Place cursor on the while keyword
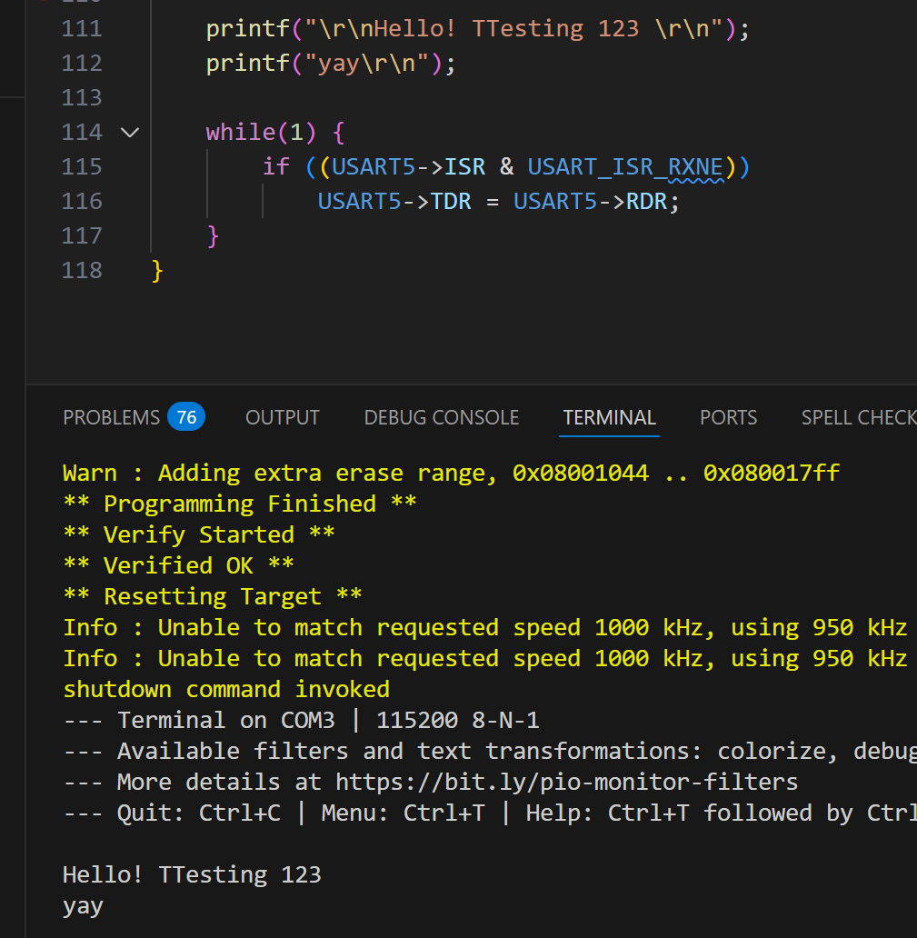 [240, 133]
